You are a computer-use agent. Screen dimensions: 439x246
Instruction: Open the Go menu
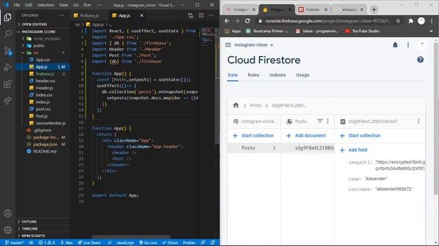76,5
